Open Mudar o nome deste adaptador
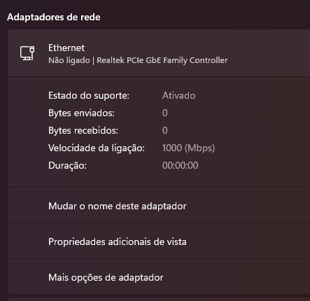 (x=159, y=205)
